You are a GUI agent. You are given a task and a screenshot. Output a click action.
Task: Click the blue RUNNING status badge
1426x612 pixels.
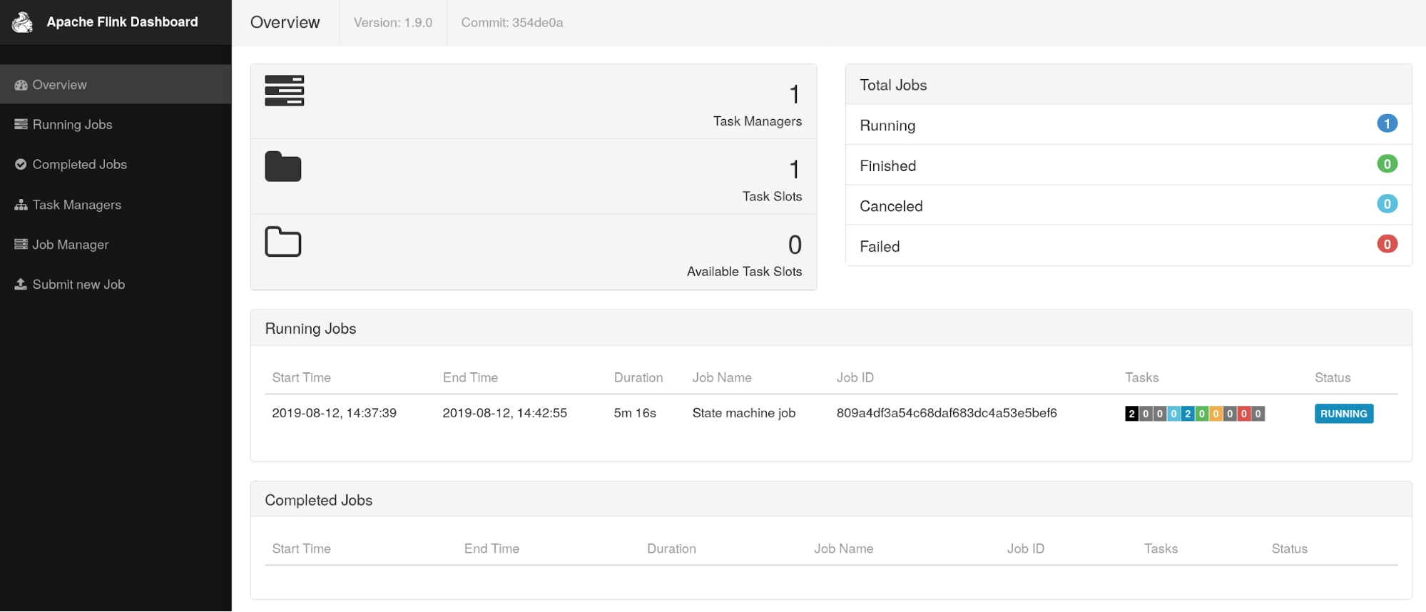coord(1343,414)
